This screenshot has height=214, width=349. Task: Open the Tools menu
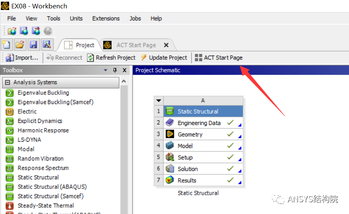point(53,18)
